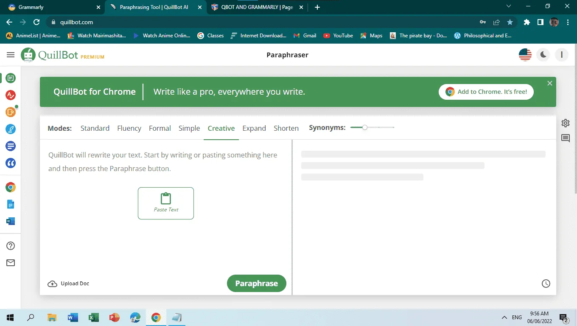Open the Classes bookmark
This screenshot has width=577, height=326.
(x=211, y=36)
